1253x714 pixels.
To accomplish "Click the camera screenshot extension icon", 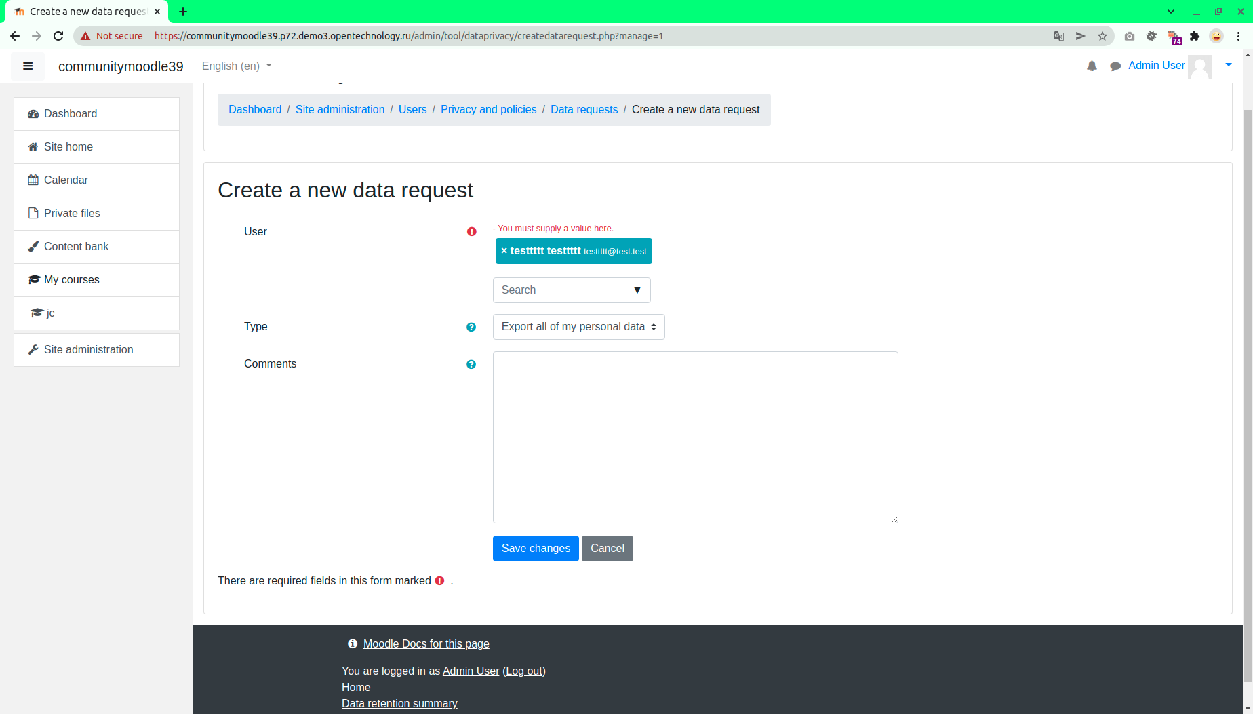I will [1130, 36].
